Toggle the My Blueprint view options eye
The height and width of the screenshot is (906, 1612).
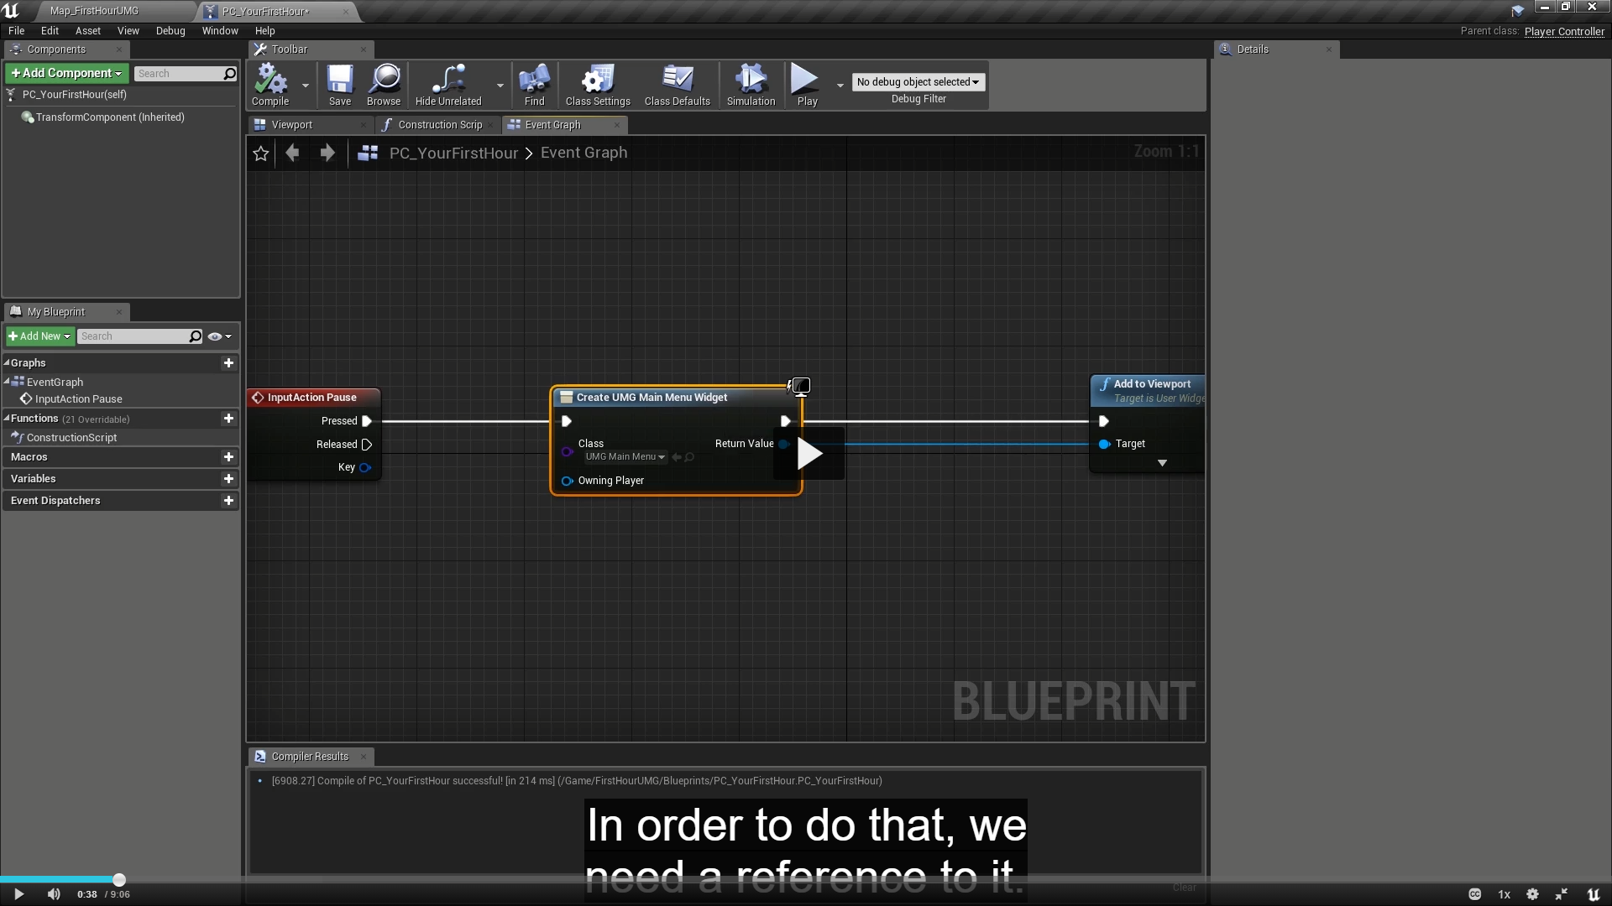215,336
